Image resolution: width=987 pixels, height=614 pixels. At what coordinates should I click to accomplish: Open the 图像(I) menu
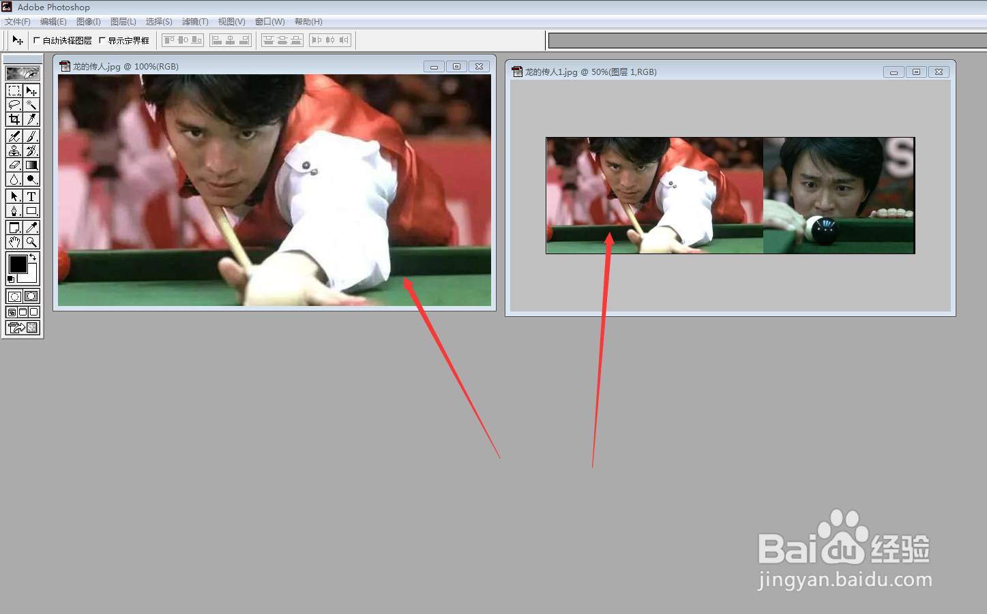pyautogui.click(x=89, y=22)
